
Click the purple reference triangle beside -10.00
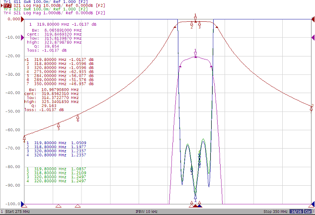click(22, 38)
